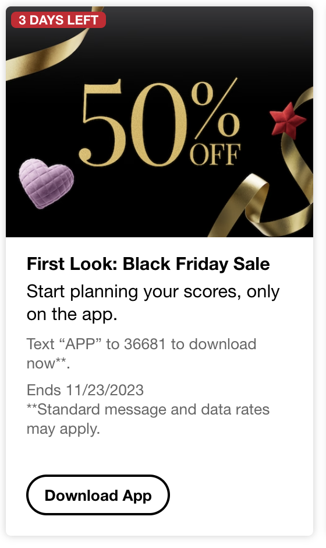326x548 pixels.
Task: Click empty white card area beside Download App
Action: click(241, 495)
